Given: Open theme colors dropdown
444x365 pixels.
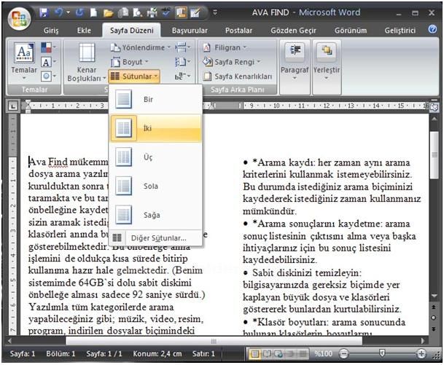Looking at the screenshot, I should 48,47.
